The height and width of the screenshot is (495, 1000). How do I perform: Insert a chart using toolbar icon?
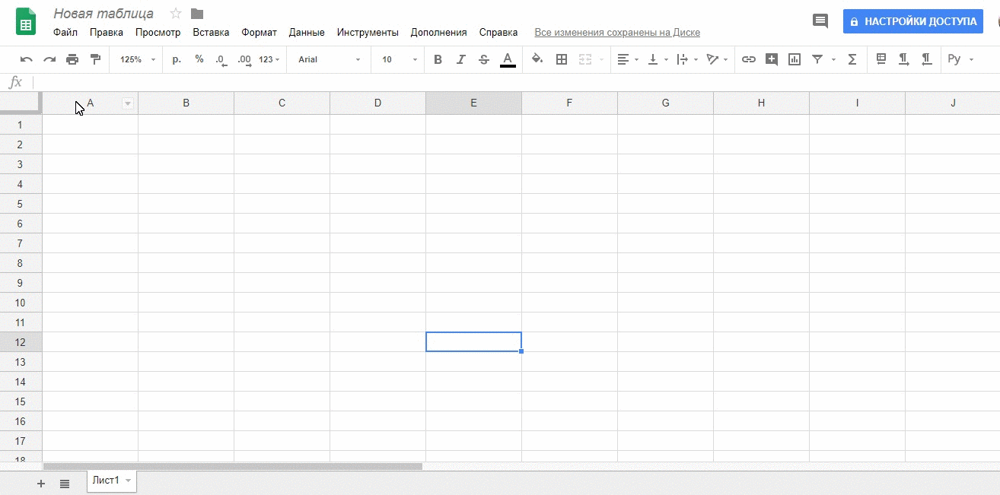(795, 59)
